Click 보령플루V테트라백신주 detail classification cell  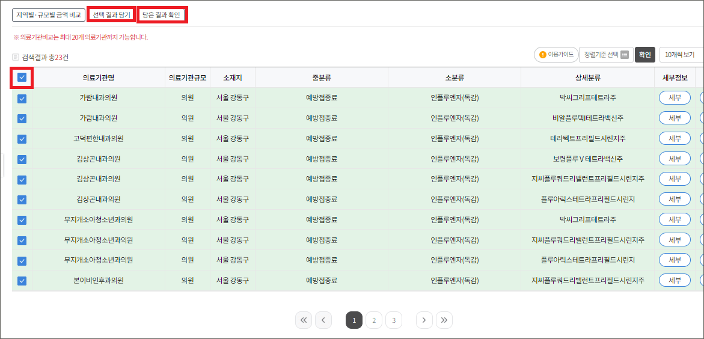coord(588,159)
